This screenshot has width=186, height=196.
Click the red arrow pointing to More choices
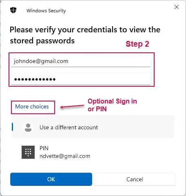coord(72,106)
